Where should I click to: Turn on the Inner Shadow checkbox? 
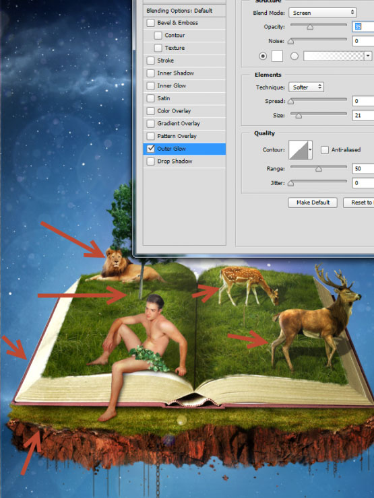point(150,73)
